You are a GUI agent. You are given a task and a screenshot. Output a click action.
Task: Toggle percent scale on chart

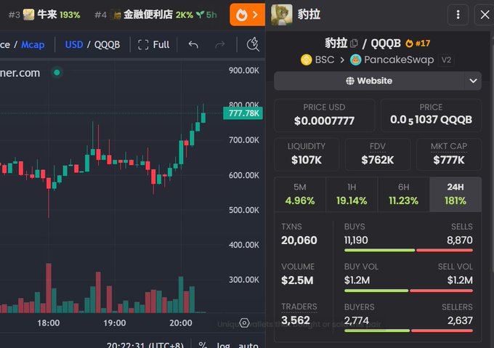click(x=203, y=345)
